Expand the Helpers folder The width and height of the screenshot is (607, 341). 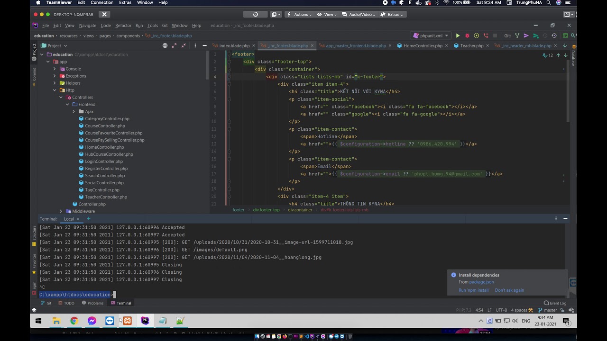55,83
